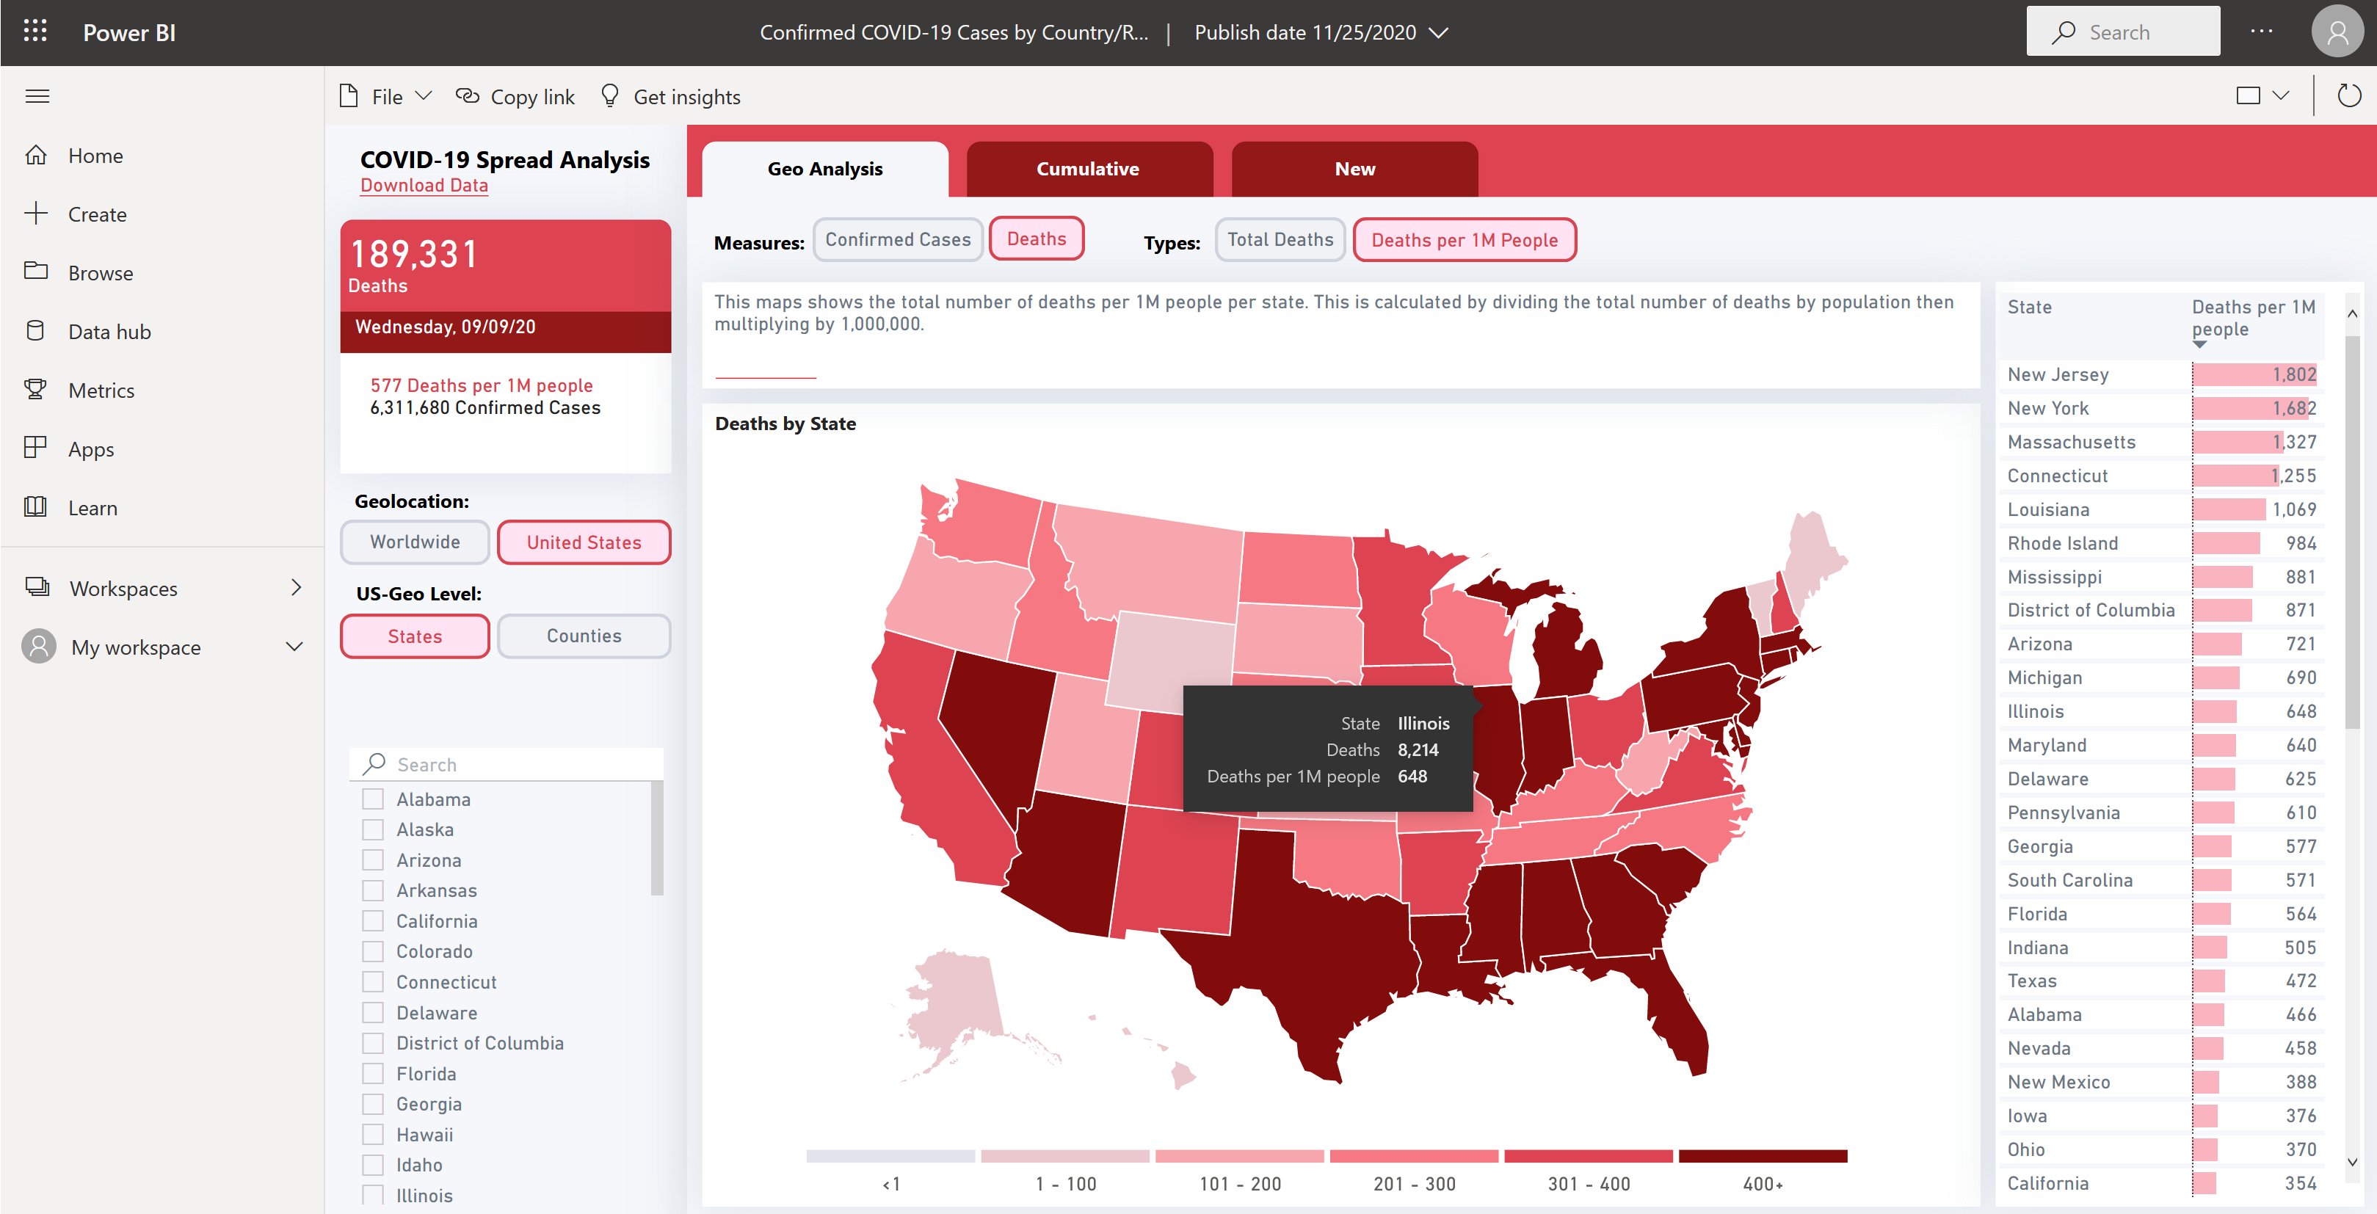
Task: Switch geolocation to Worldwide
Action: [414, 542]
